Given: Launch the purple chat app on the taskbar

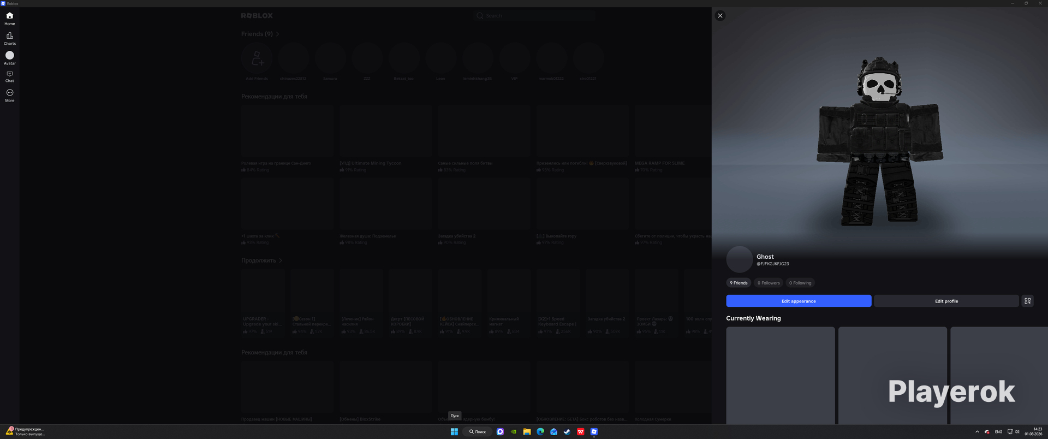Looking at the screenshot, I should point(500,432).
